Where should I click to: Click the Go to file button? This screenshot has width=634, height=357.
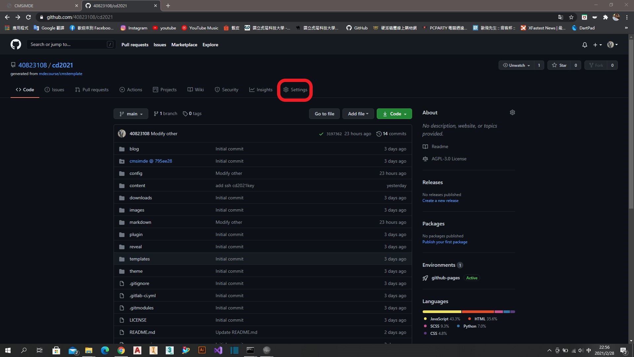point(324,114)
